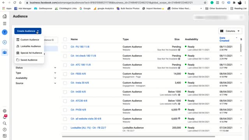Click size info icon for CA - PU 180 11/8

pyautogui.click(x=179, y=50)
